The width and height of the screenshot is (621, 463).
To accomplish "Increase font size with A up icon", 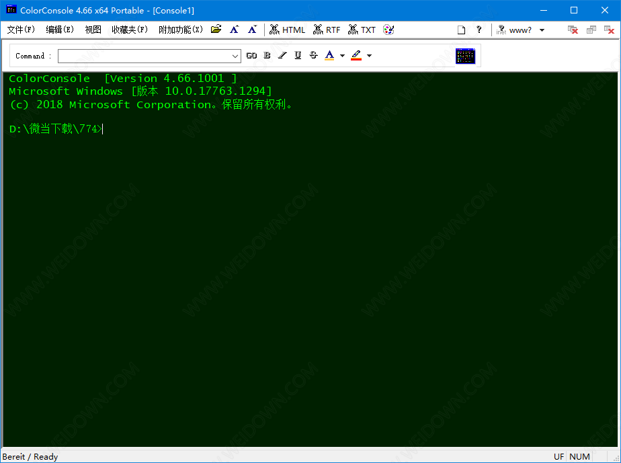I will click(x=235, y=30).
